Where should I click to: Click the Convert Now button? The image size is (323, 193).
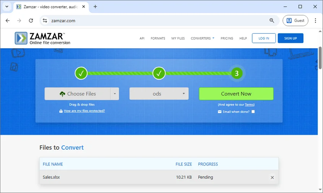pos(236,94)
